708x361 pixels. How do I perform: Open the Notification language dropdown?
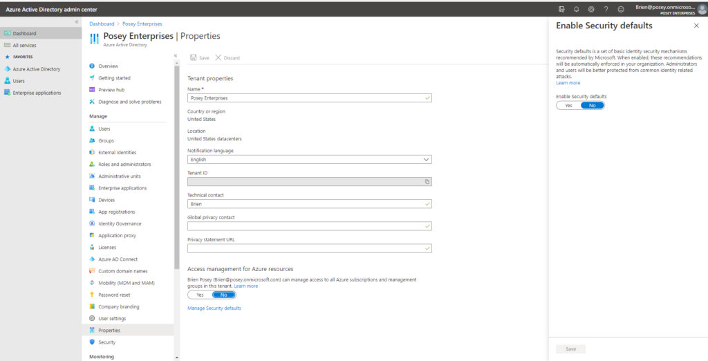click(309, 160)
